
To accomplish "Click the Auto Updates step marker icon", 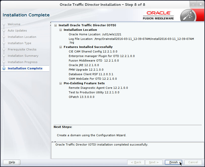I will click(x=4, y=31).
